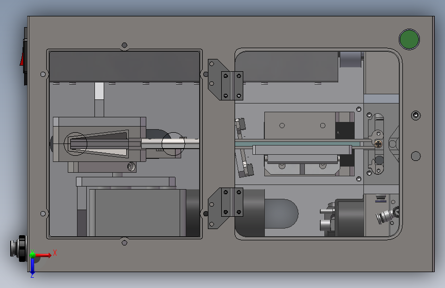Select the dark bar at top of the left window

click(124, 66)
